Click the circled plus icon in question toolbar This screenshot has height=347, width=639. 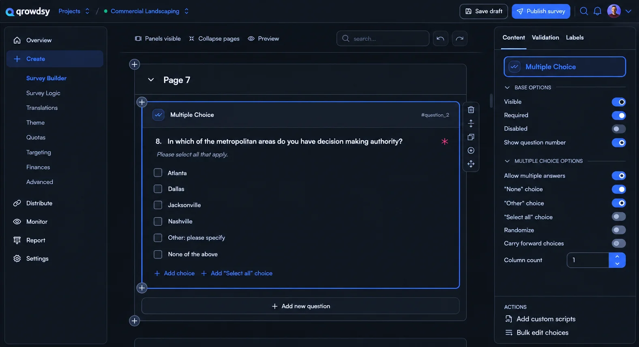(x=471, y=151)
